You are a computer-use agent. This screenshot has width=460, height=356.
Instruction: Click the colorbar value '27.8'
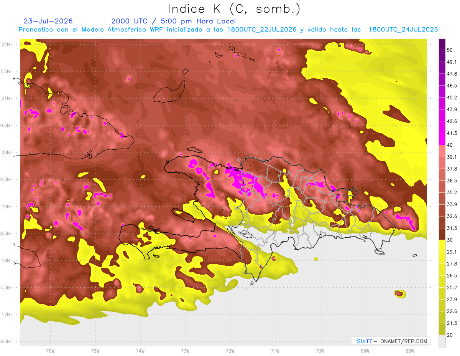pos(452,264)
